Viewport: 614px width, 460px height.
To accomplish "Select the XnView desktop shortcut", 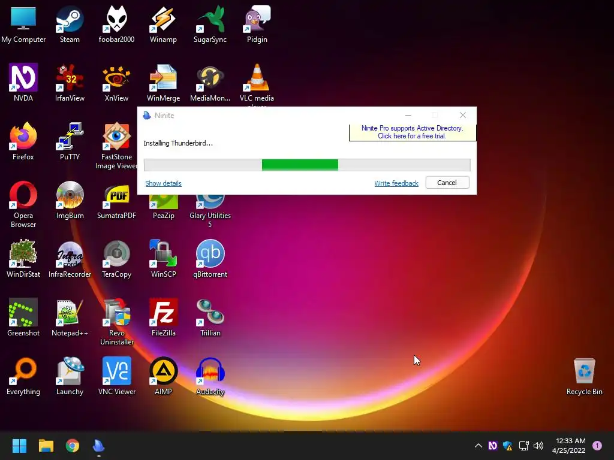I will coord(116,83).
